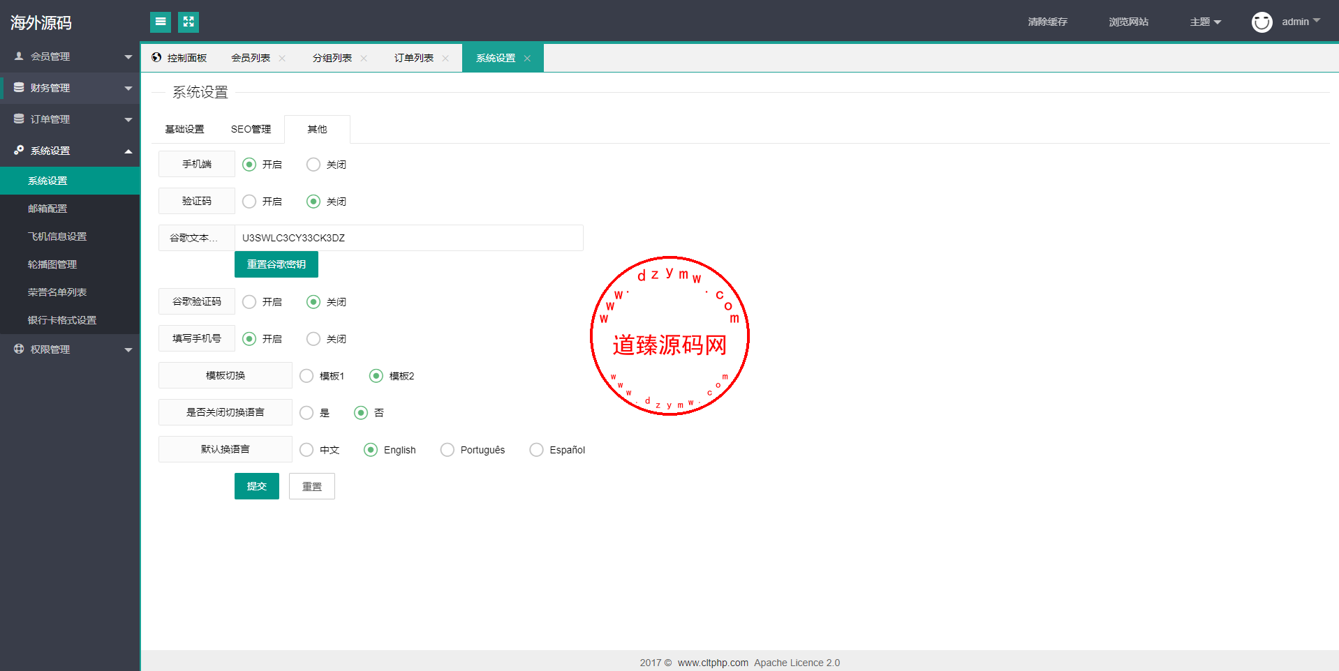Open the www.cltphp.com footer link

pos(713,663)
